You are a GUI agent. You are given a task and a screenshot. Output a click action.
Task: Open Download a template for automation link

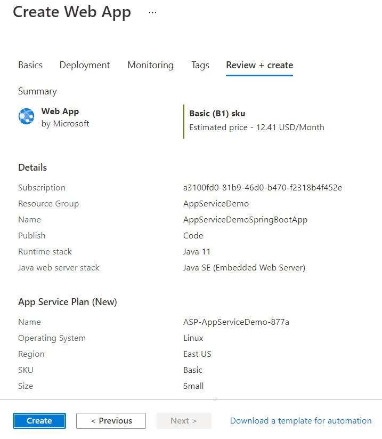(x=300, y=420)
